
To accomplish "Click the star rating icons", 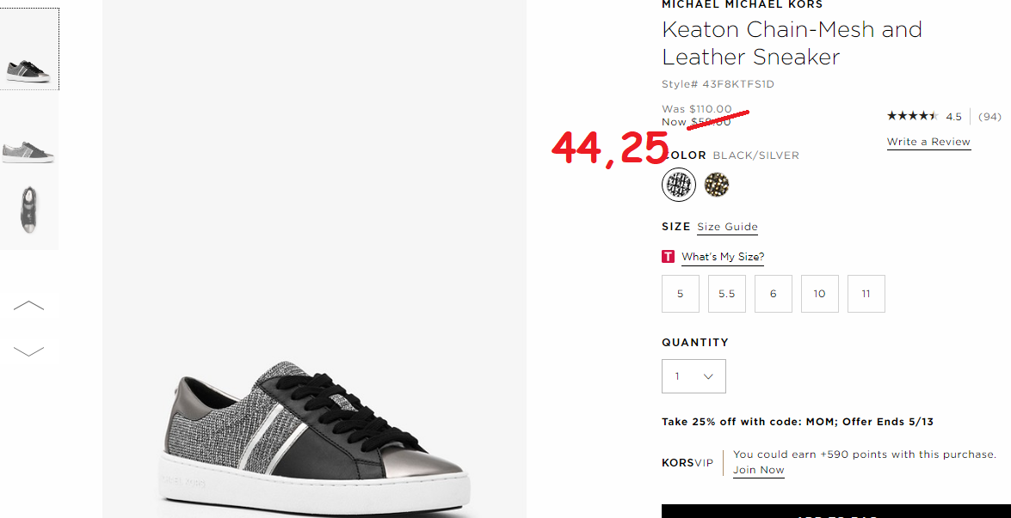I will (x=912, y=116).
